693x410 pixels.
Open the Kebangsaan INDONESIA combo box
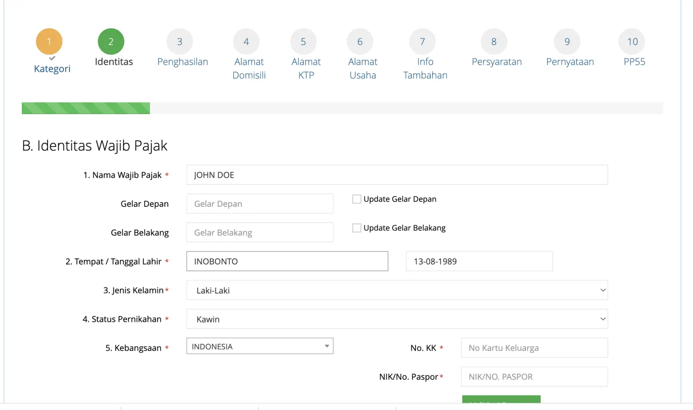point(260,346)
